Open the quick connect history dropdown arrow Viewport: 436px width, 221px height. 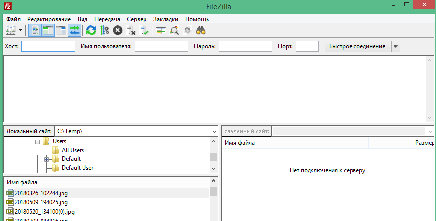pyautogui.click(x=396, y=46)
